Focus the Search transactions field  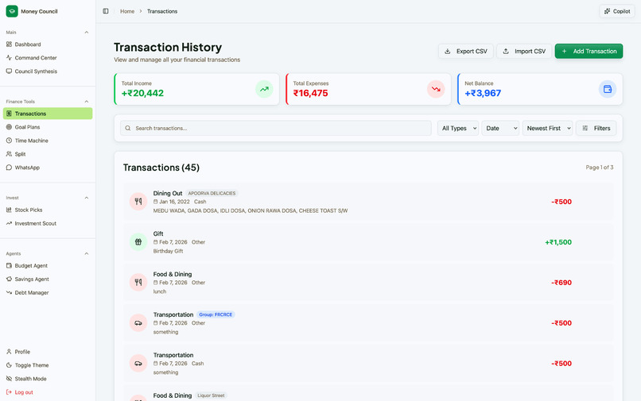pyautogui.click(x=275, y=128)
